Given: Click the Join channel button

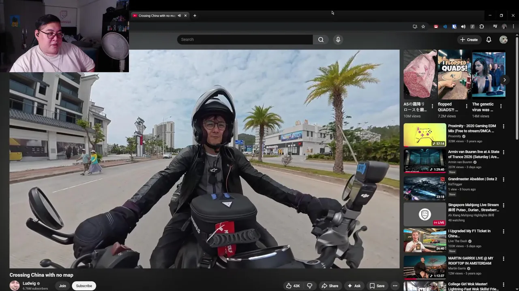Looking at the screenshot, I should (62, 286).
